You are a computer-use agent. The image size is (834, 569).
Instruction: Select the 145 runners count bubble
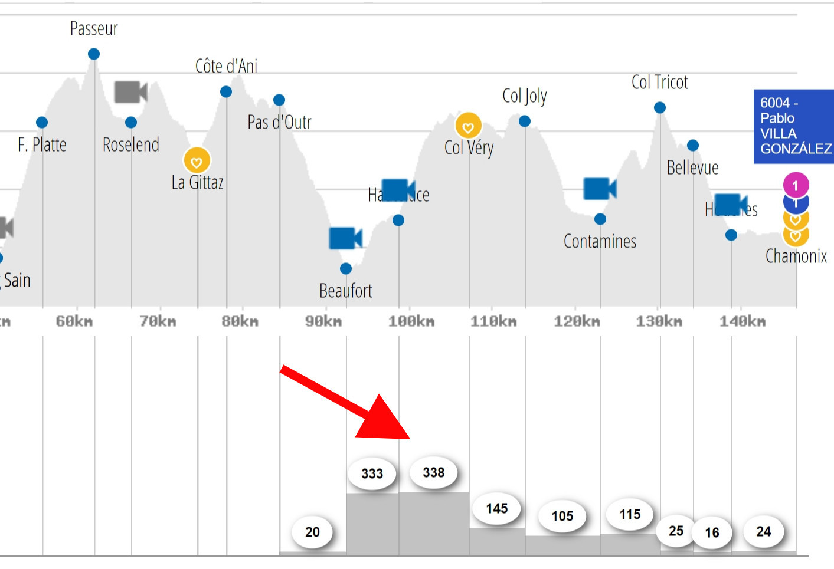coord(497,508)
